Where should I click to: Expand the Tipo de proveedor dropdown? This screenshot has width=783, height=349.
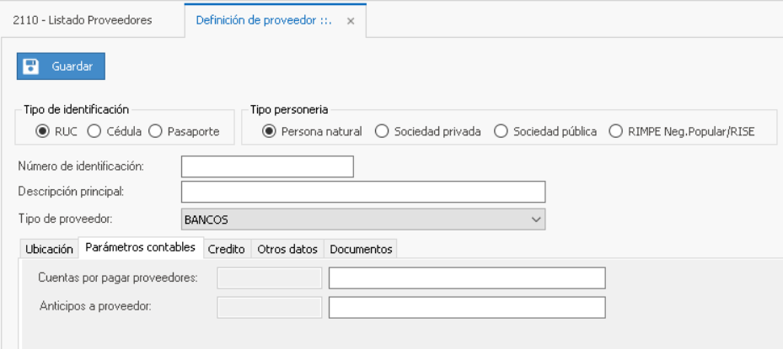tap(535, 219)
